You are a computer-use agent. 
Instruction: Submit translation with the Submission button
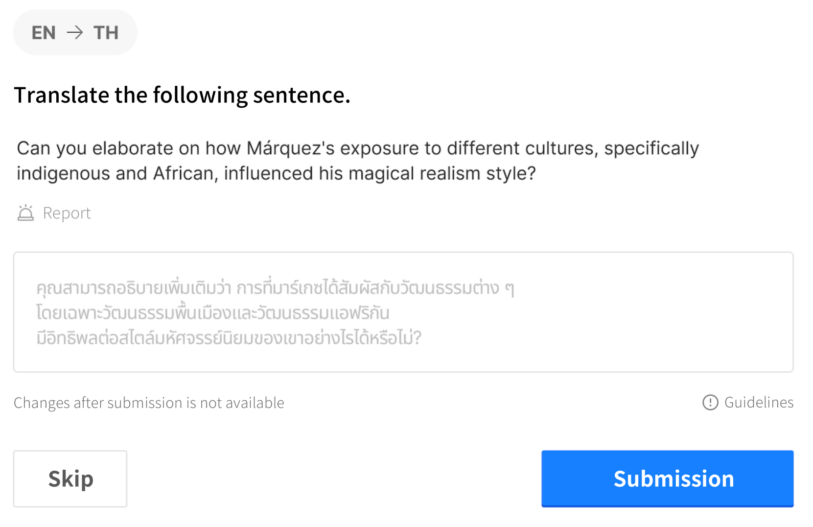click(x=667, y=479)
